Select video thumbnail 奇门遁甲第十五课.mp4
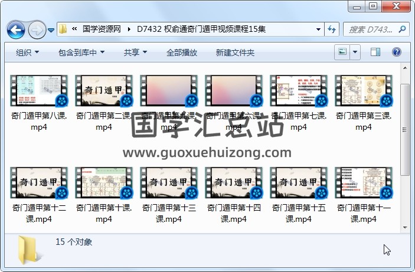415x272 pixels. [x=299, y=182]
